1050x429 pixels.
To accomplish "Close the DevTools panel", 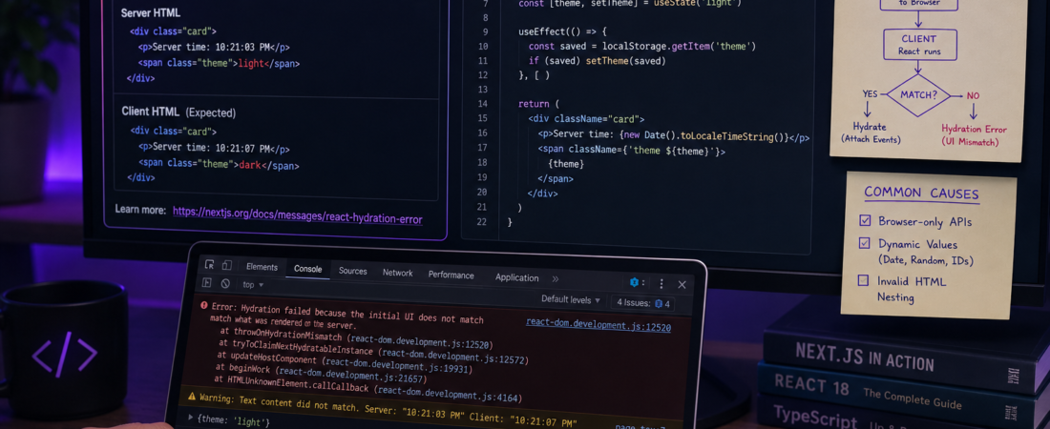I will pyautogui.click(x=682, y=284).
